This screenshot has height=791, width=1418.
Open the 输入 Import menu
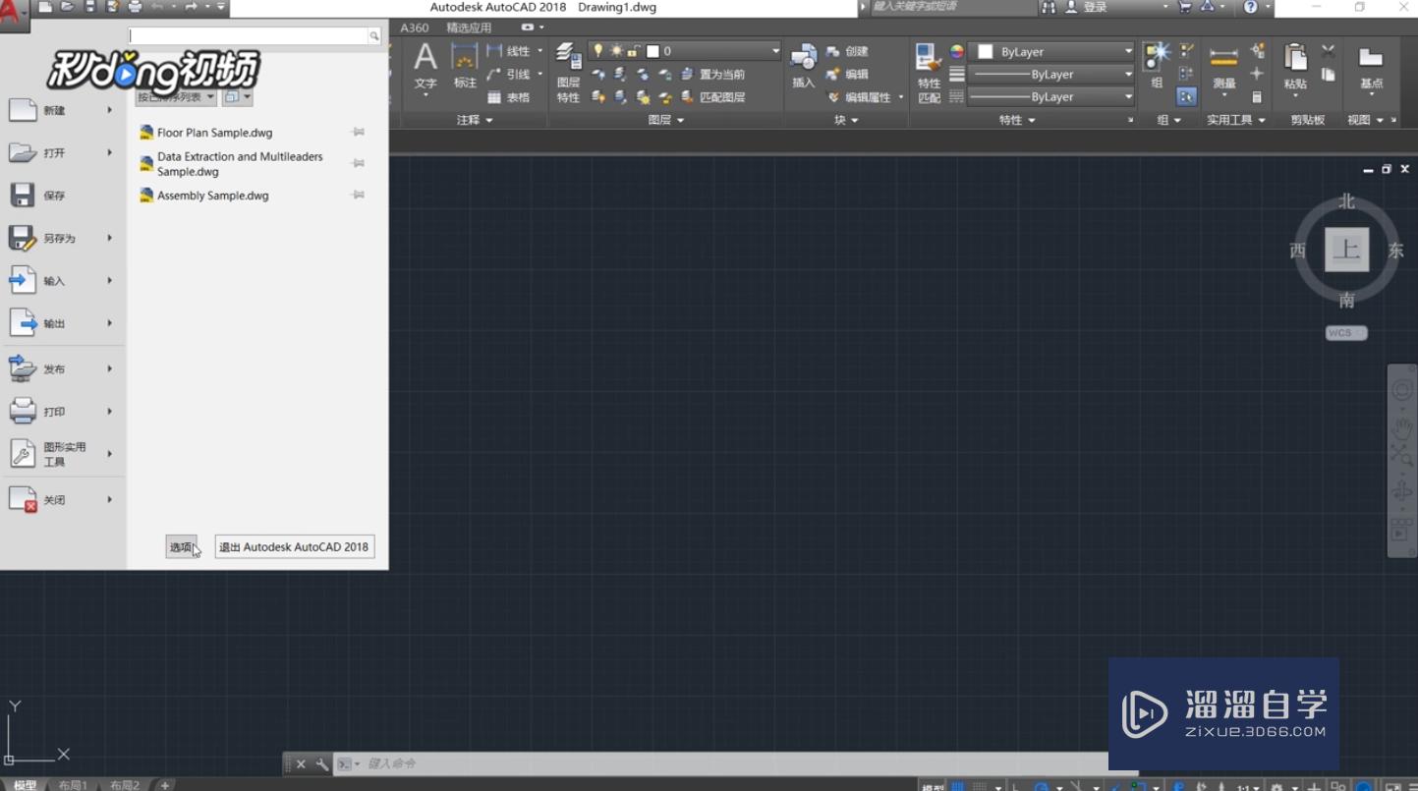(63, 281)
